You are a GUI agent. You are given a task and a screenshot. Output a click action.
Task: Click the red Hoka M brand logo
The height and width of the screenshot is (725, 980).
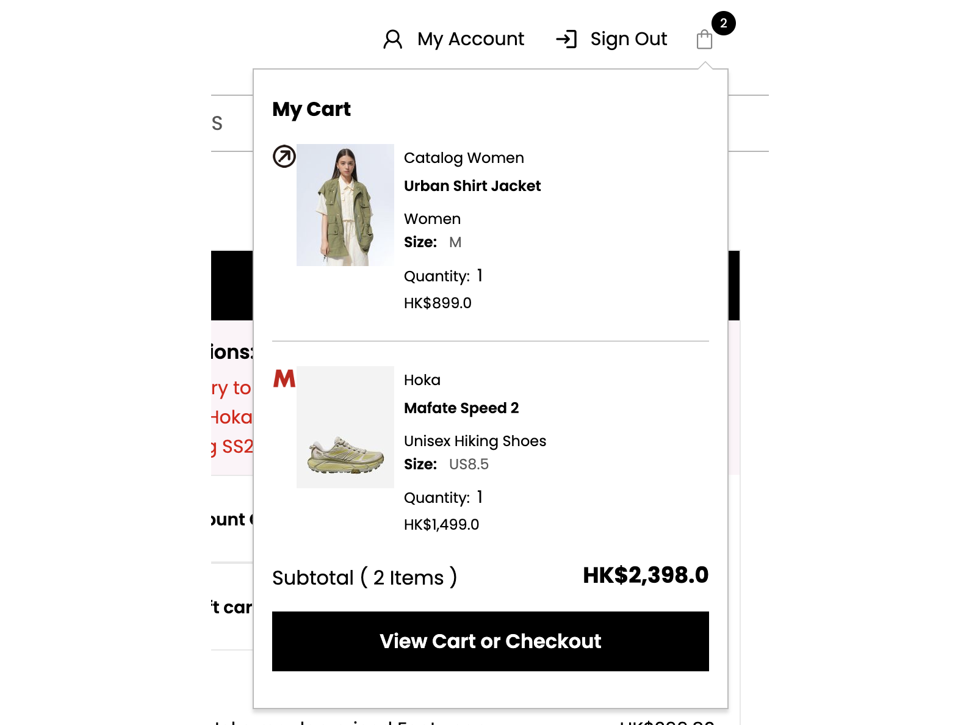(284, 378)
